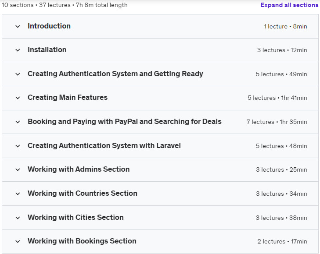Open the Introduction section title

coord(49,26)
